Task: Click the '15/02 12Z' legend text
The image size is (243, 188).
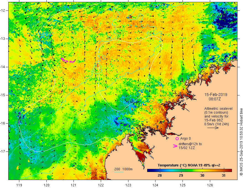Action: point(187,148)
